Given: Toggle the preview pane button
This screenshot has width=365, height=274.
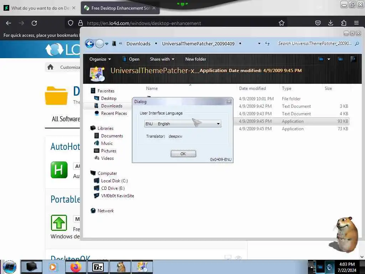Looking at the screenshot, I should (340, 59).
